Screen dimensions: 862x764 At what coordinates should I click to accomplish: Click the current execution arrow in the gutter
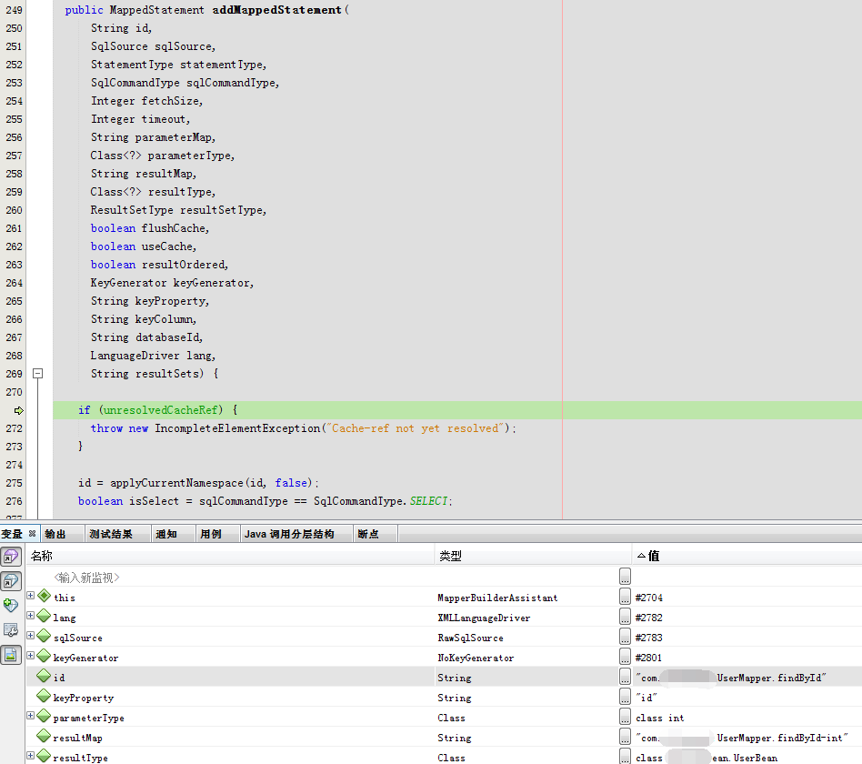[19, 410]
